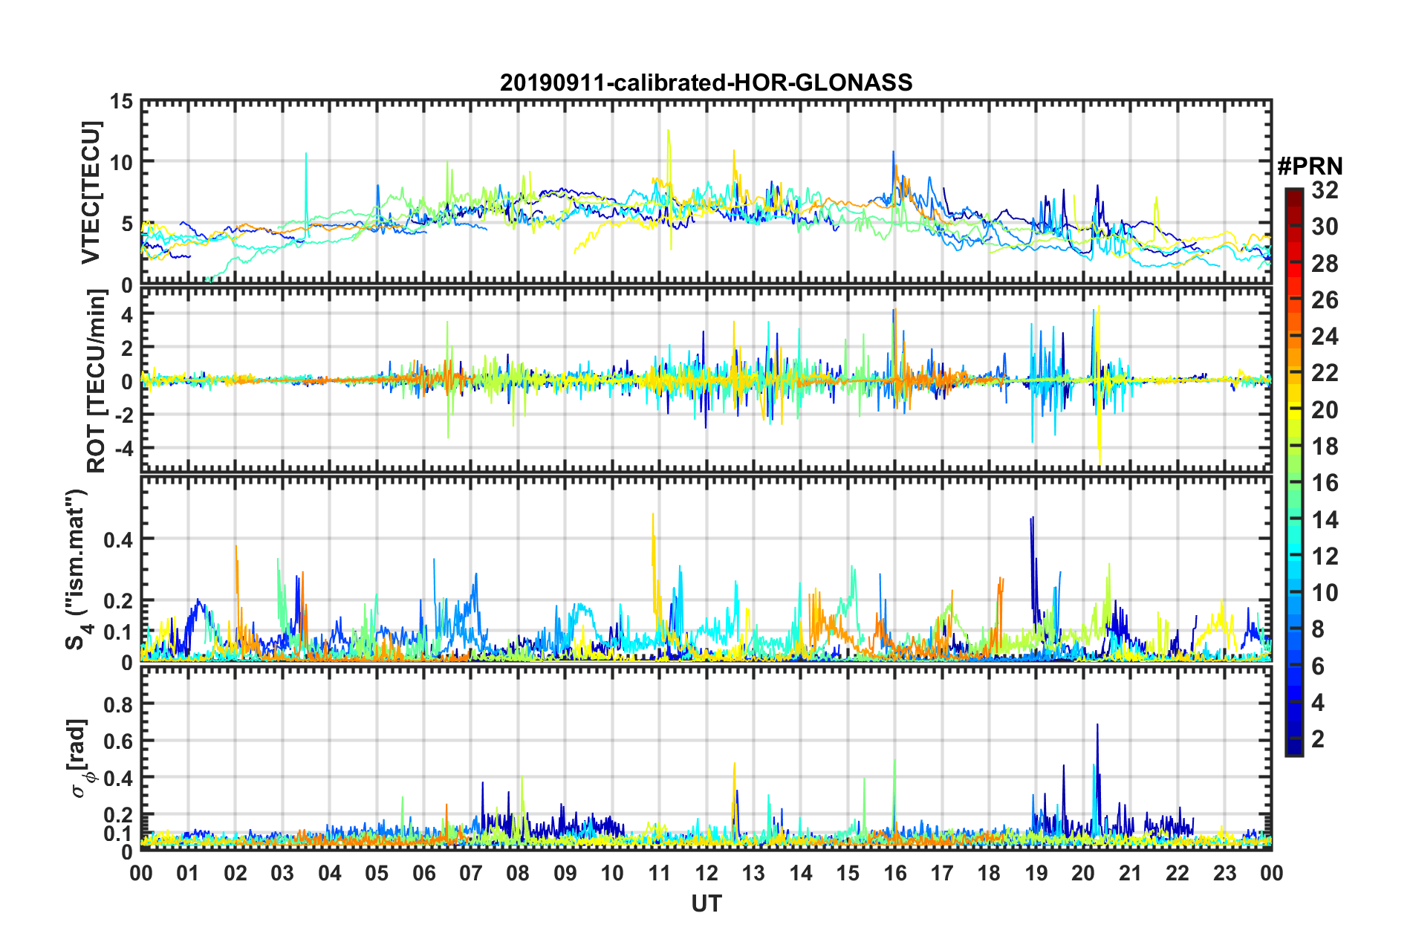Click colorbar tick label "30"
Screen dimensions: 1413x945
click(1325, 227)
